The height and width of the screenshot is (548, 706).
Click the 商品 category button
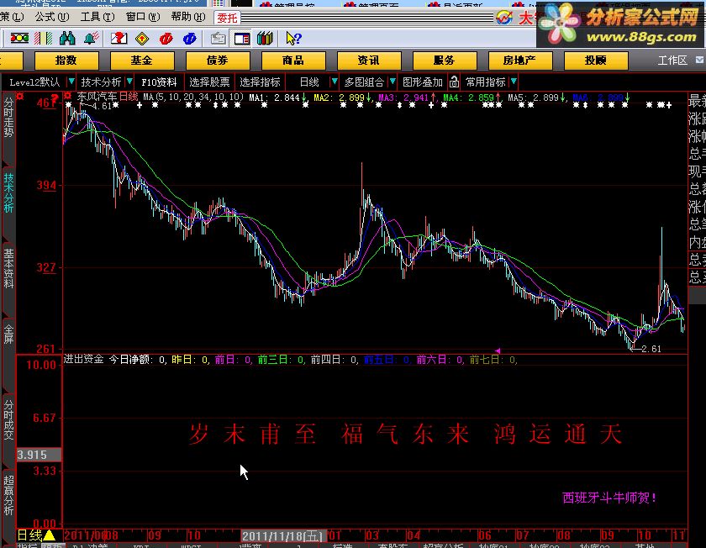(293, 61)
